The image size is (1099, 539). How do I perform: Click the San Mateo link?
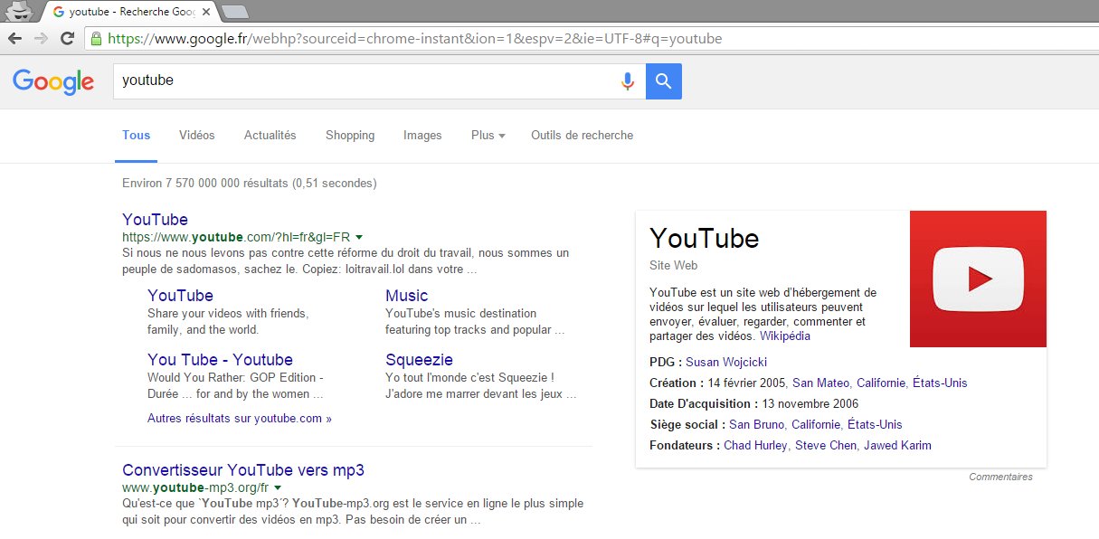click(820, 383)
